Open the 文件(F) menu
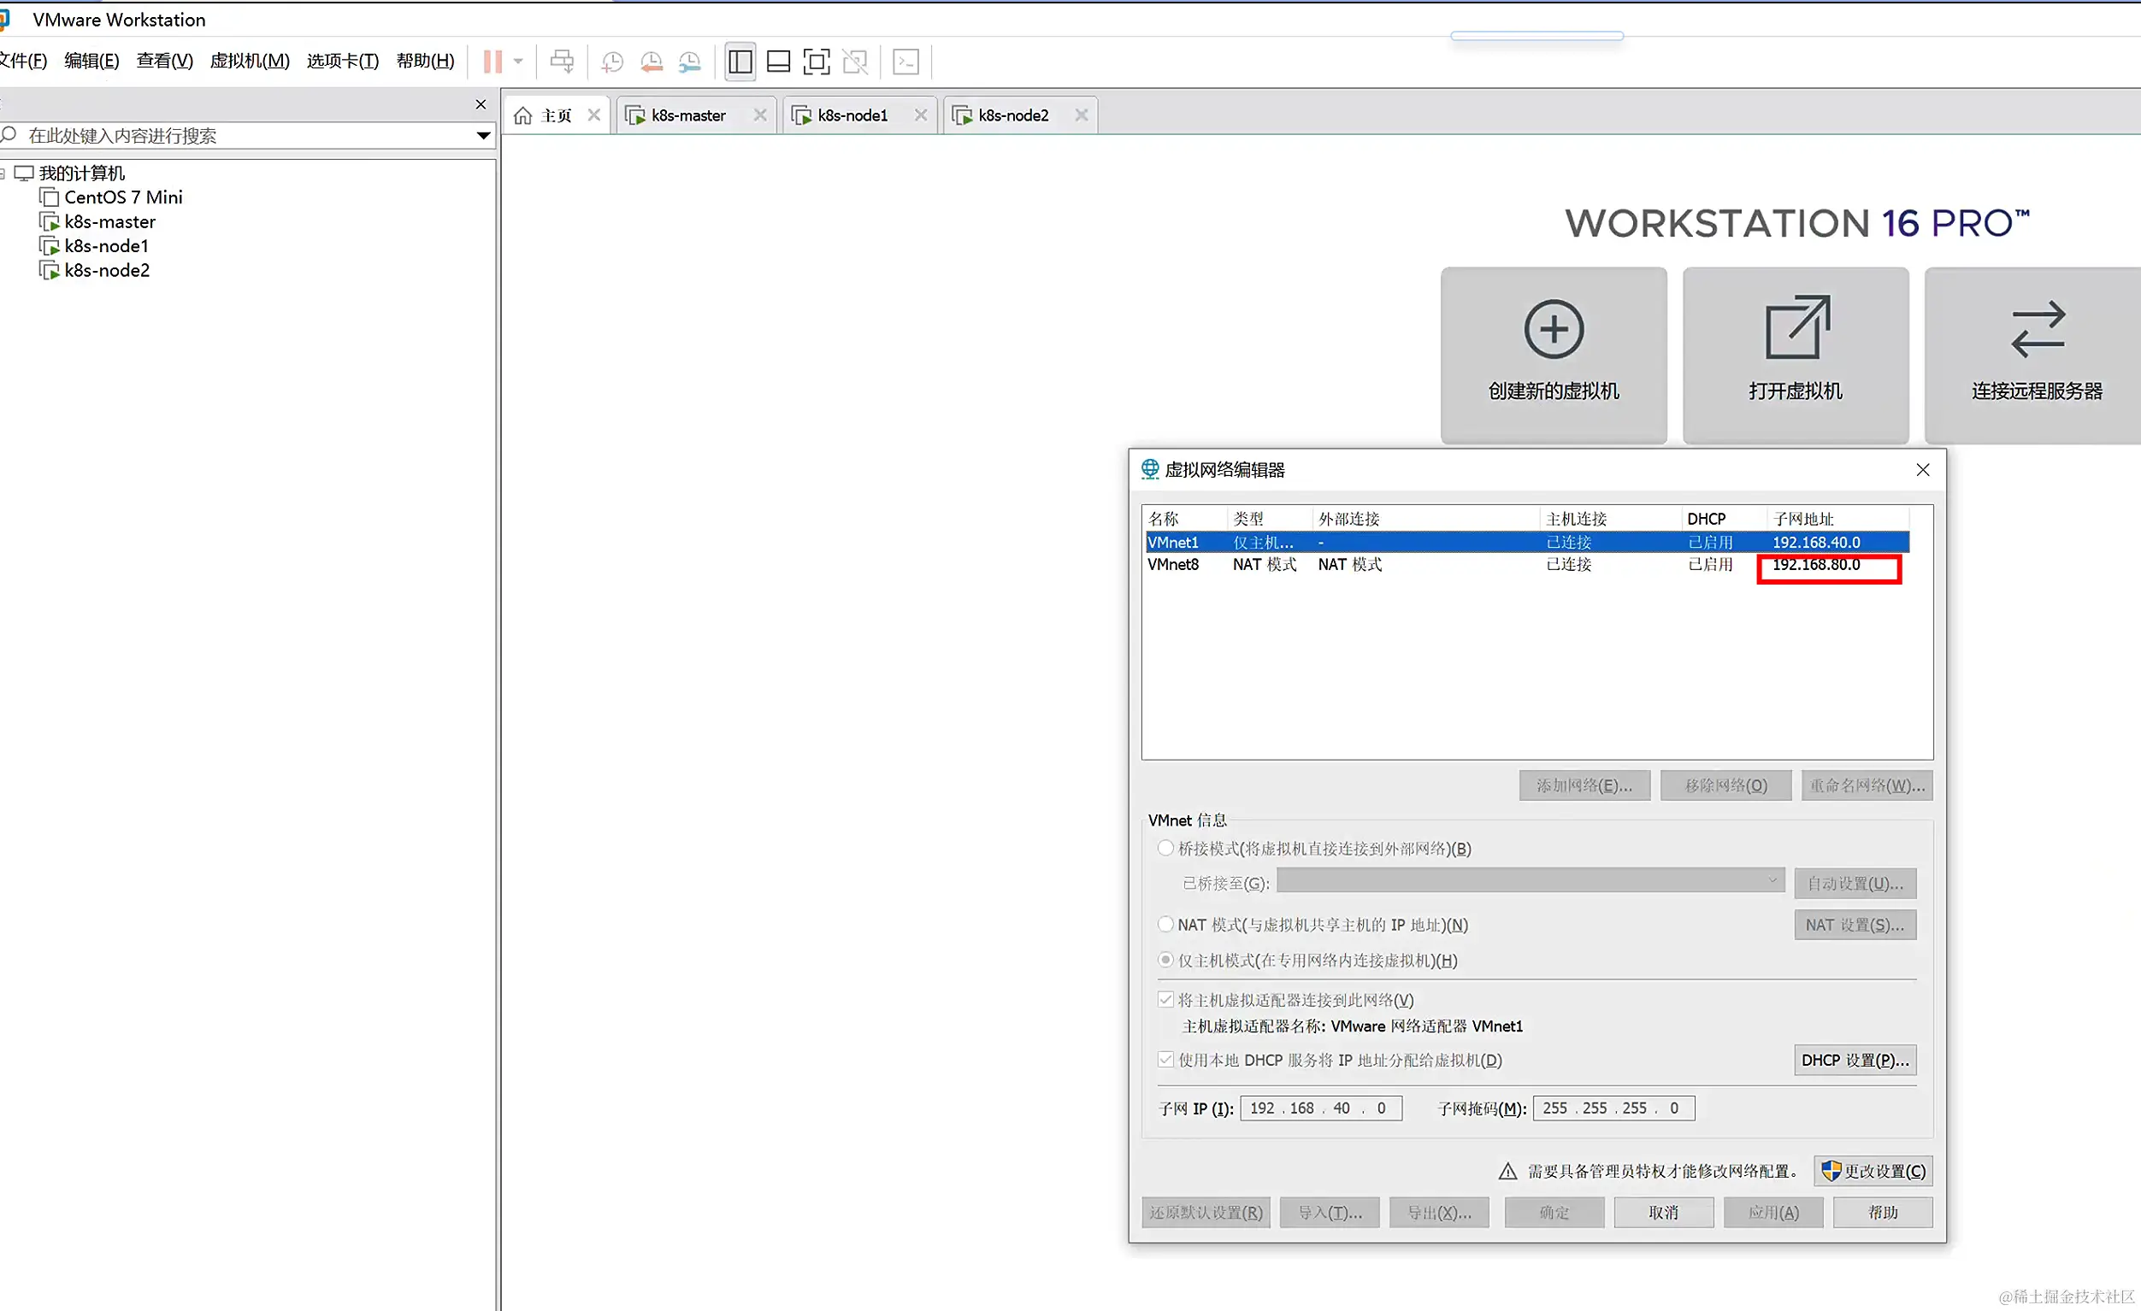The width and height of the screenshot is (2141, 1311). 22,61
